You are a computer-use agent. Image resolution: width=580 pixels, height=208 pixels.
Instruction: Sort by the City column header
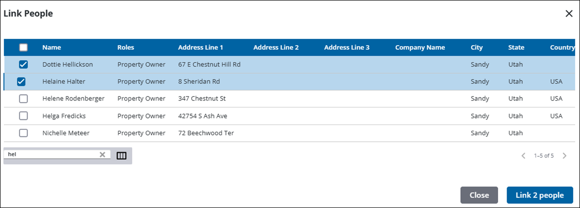point(477,48)
